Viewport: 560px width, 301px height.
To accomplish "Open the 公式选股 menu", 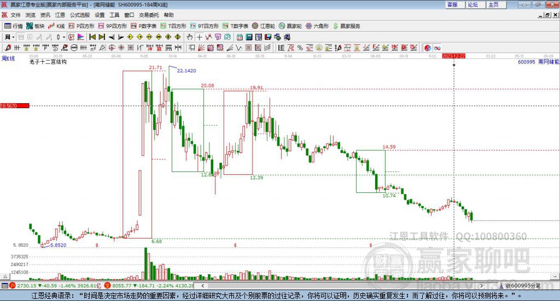I will [x=80, y=15].
